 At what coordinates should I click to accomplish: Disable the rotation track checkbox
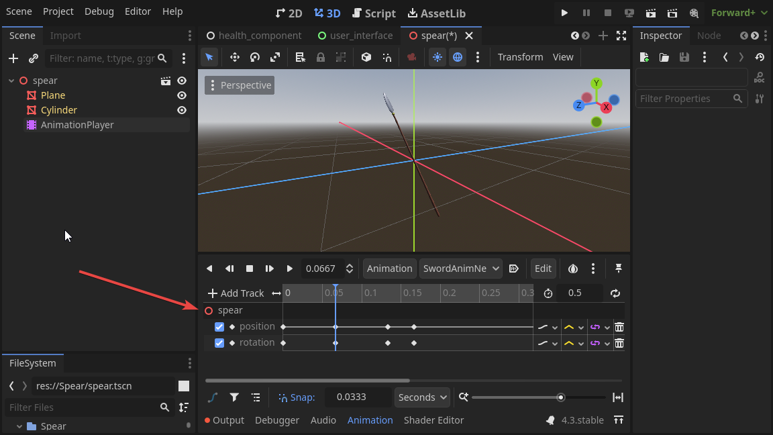coord(219,343)
